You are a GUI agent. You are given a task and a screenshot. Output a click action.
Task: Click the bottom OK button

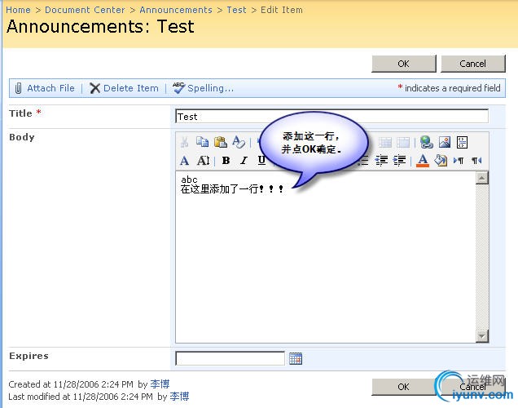(x=404, y=387)
